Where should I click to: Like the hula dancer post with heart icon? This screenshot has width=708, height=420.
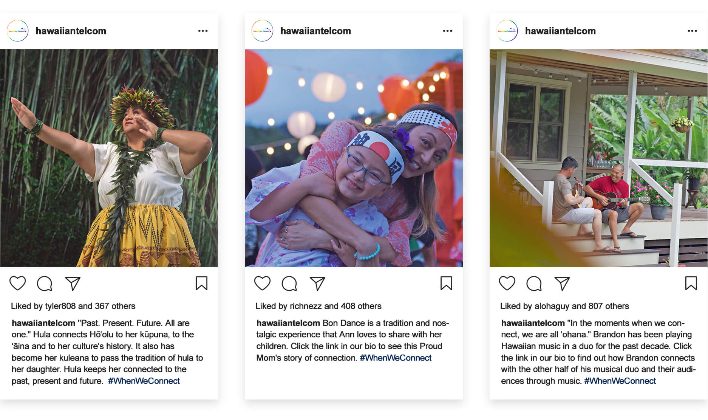17,283
